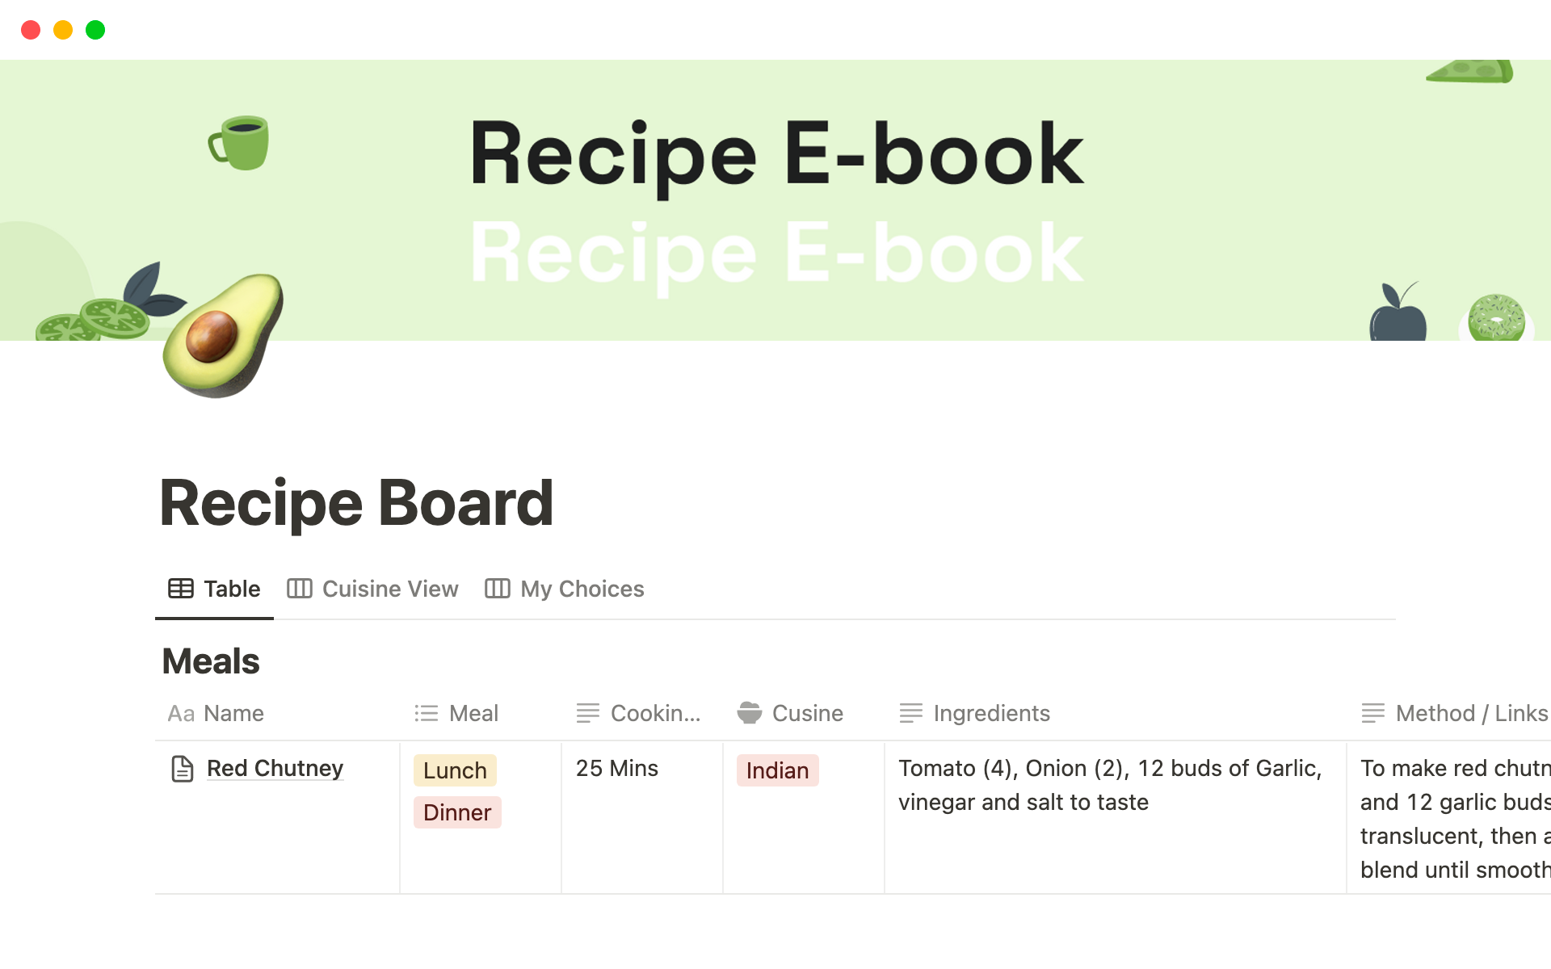Click the Table view grid icon

click(180, 589)
